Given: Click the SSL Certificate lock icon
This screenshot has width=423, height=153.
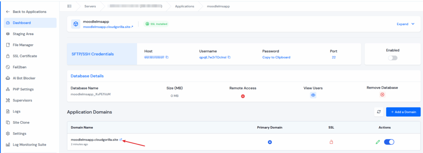Looking at the screenshot, I should click(x=8, y=56).
